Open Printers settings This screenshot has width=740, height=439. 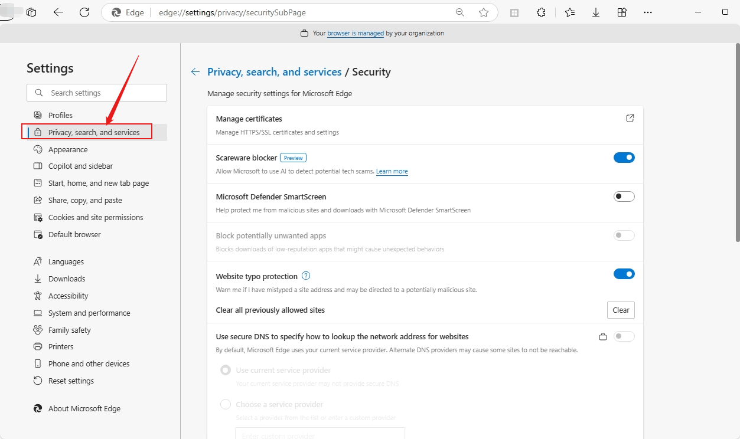[97, 347]
